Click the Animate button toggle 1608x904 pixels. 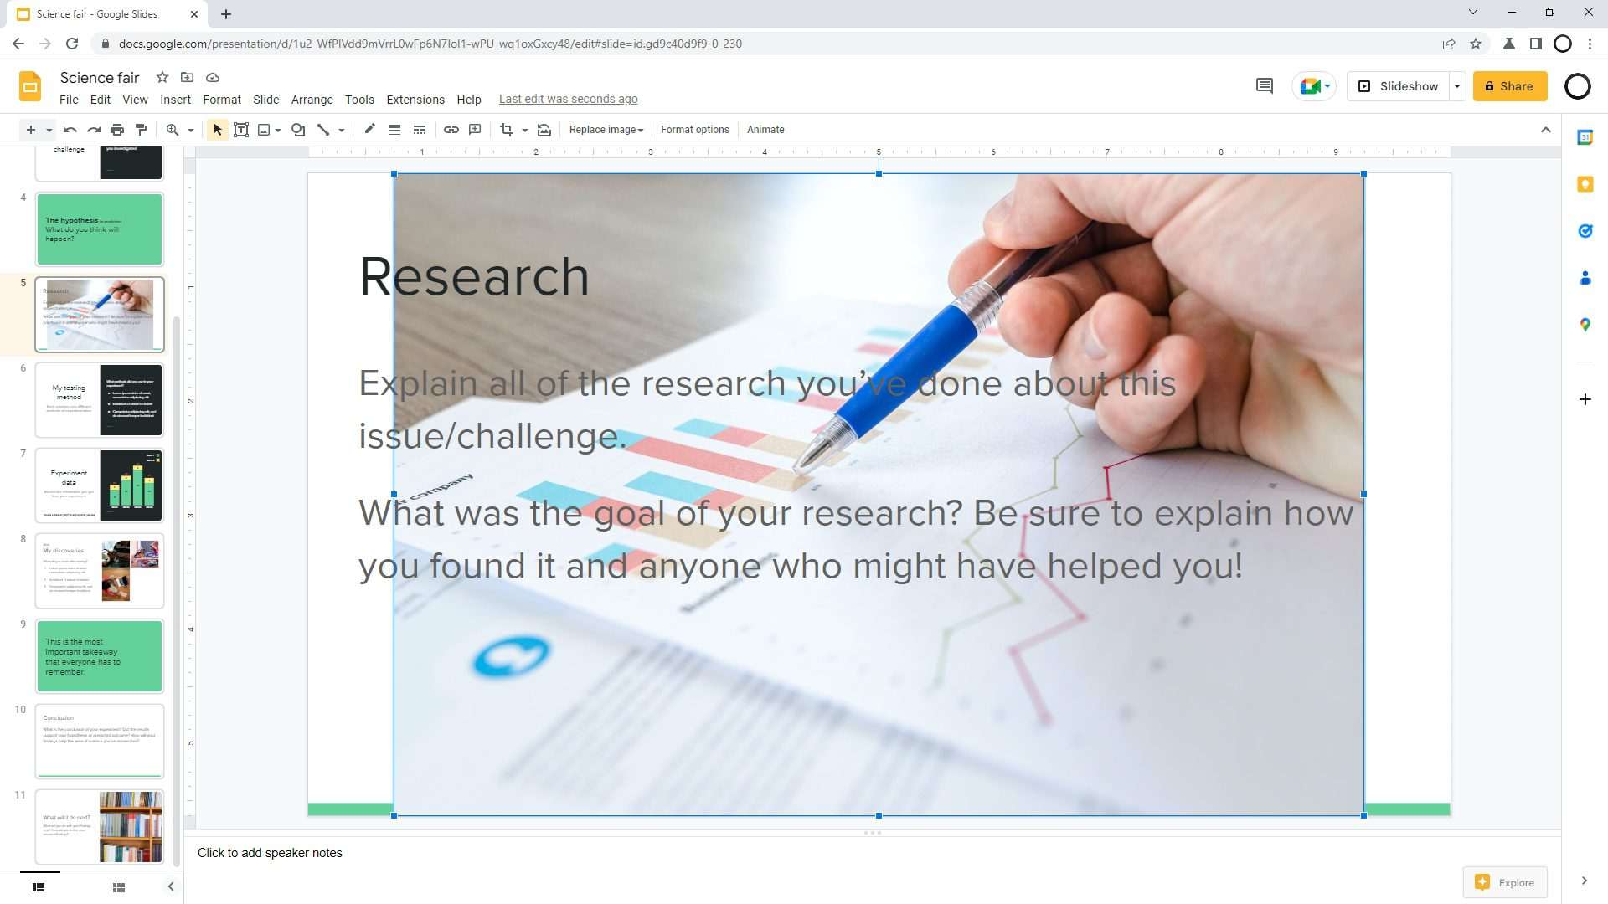tap(765, 129)
